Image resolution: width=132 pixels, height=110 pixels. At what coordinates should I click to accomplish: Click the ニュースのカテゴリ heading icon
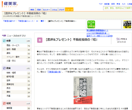4,36
